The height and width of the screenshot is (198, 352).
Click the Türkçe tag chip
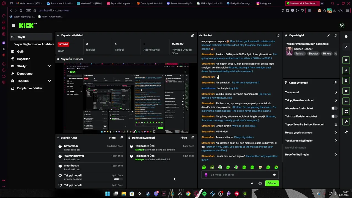tap(327, 54)
